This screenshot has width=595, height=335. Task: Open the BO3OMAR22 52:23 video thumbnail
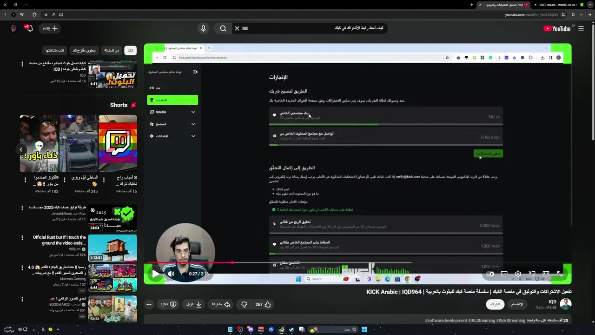pos(112,309)
